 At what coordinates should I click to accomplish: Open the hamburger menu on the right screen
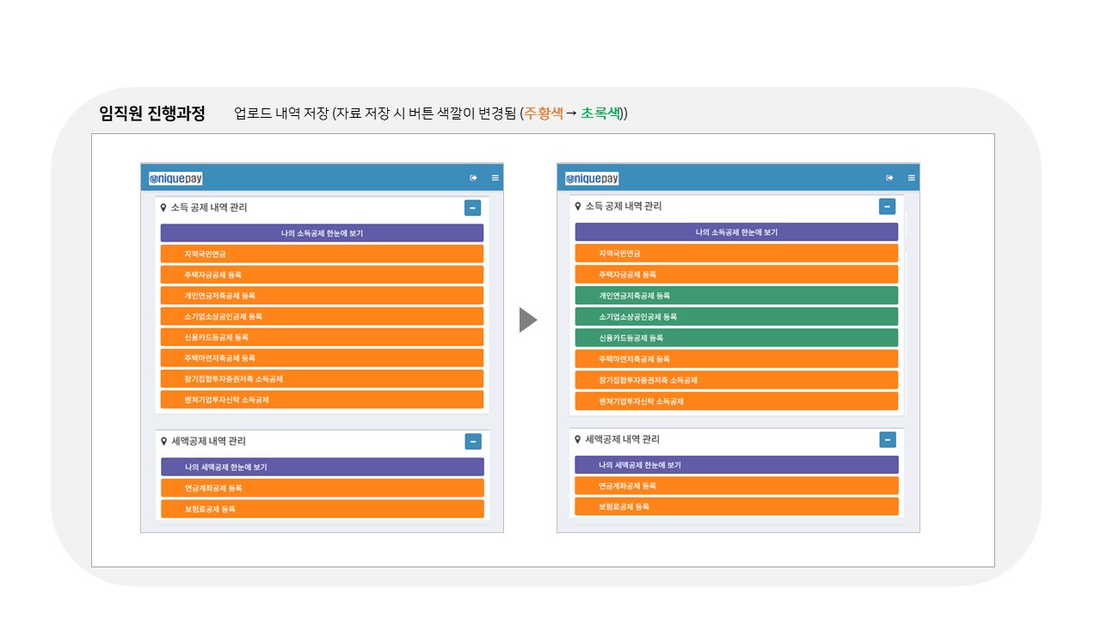click(911, 177)
